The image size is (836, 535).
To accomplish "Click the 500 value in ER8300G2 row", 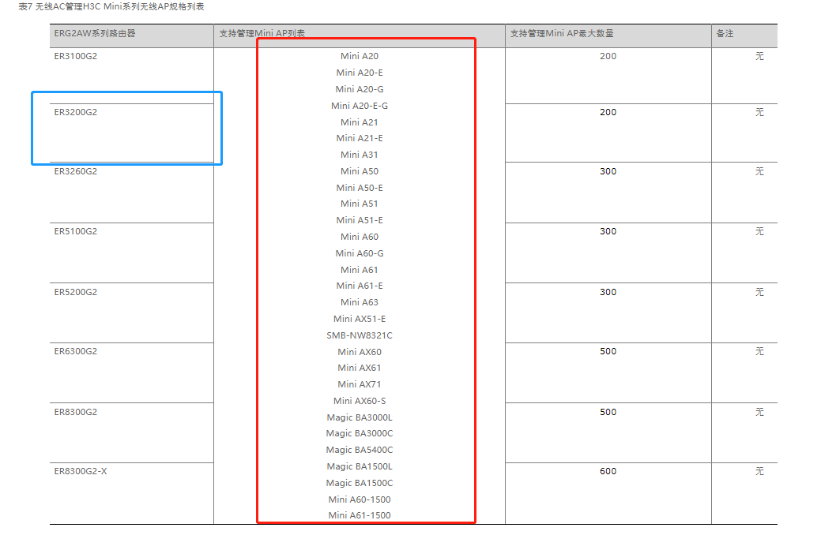I will click(x=608, y=412).
